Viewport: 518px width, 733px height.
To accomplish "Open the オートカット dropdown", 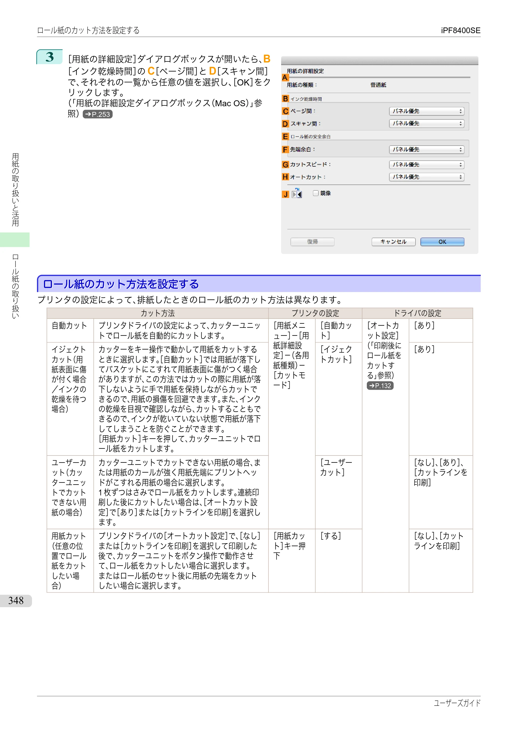I will coord(426,177).
